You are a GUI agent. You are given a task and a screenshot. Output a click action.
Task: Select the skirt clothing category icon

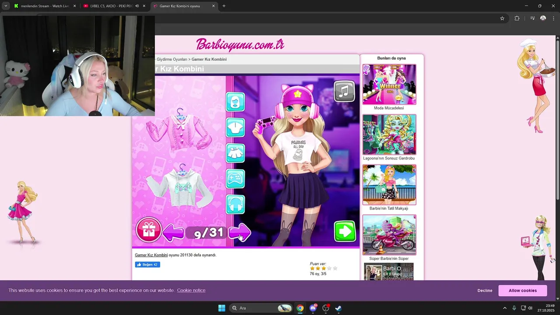point(235,153)
